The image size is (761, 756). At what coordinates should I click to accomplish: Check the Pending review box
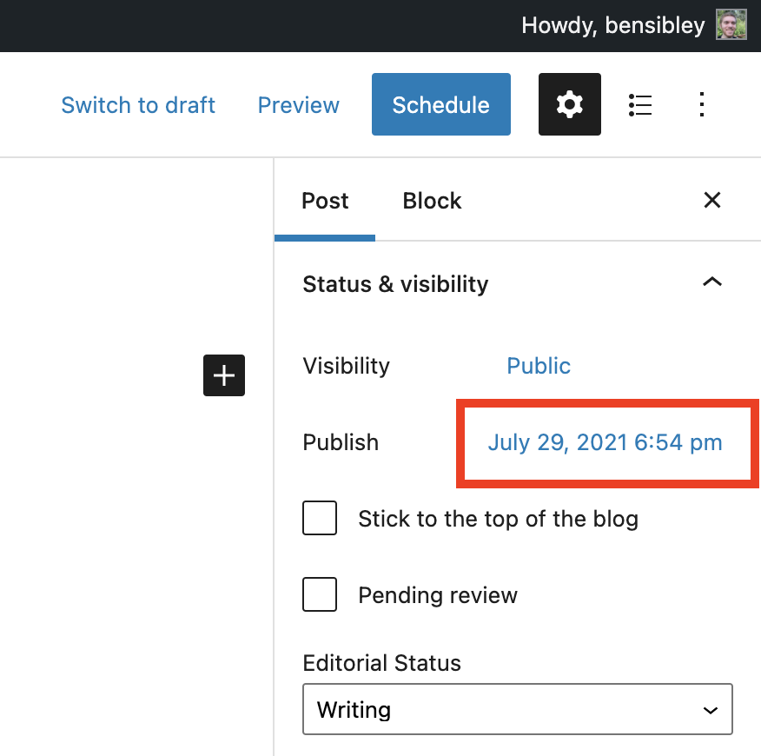[x=320, y=594]
